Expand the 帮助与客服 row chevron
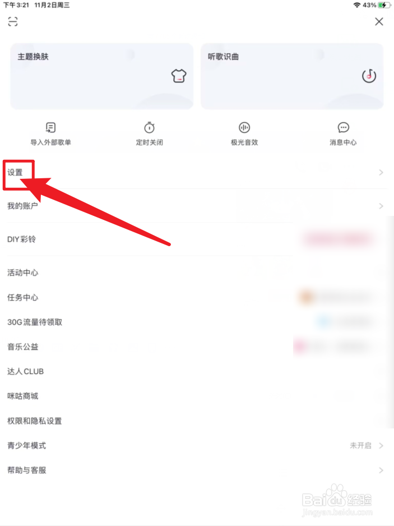The width and height of the screenshot is (394, 526). pos(381,470)
